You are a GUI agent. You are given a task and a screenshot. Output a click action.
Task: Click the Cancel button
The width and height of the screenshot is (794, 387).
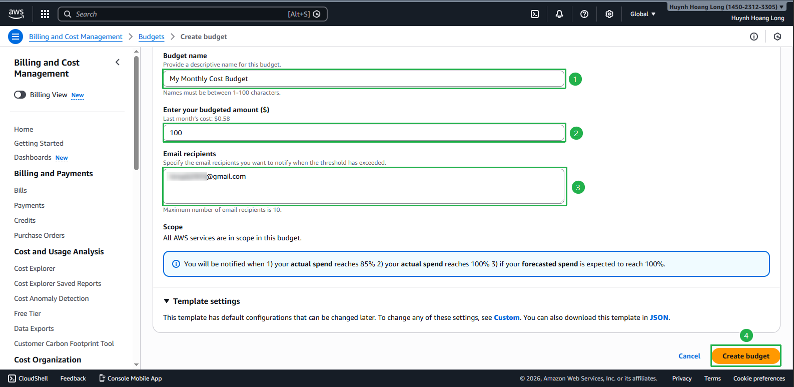pyautogui.click(x=689, y=356)
